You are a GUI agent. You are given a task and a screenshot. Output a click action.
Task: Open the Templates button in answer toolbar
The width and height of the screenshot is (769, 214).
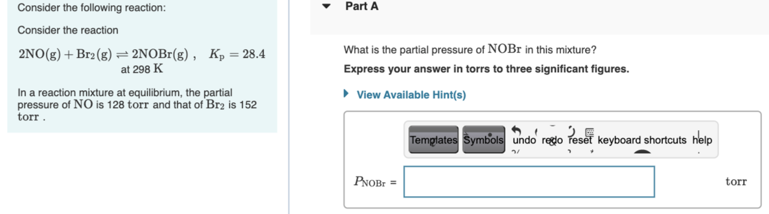pos(433,139)
